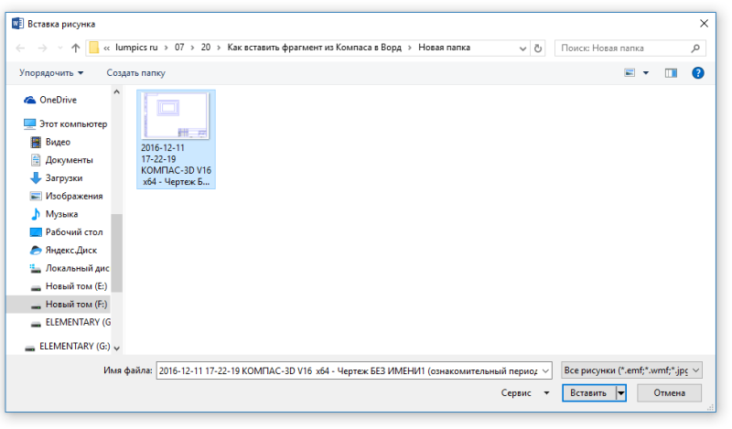The width and height of the screenshot is (732, 429).
Task: Open 'Как вставить фрагмент из Компаса в Ворд' breadcrumb
Action: (x=314, y=48)
